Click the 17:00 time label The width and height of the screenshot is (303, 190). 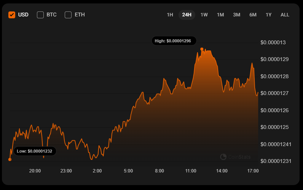pos(253,171)
